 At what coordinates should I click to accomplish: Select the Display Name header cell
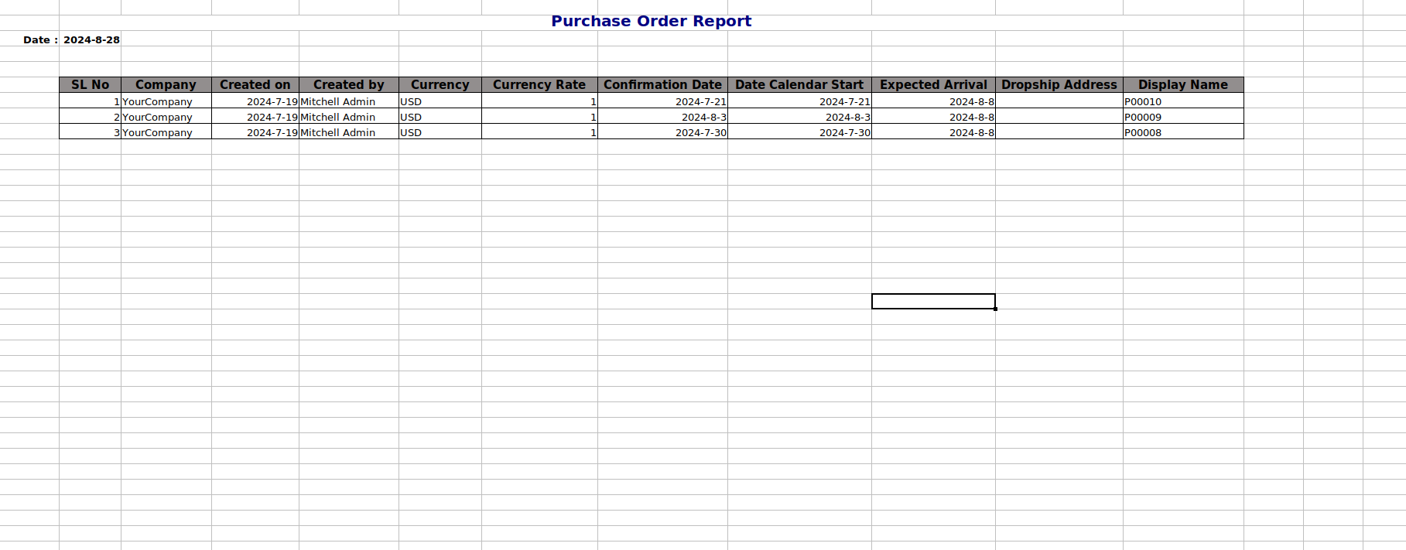(1182, 85)
